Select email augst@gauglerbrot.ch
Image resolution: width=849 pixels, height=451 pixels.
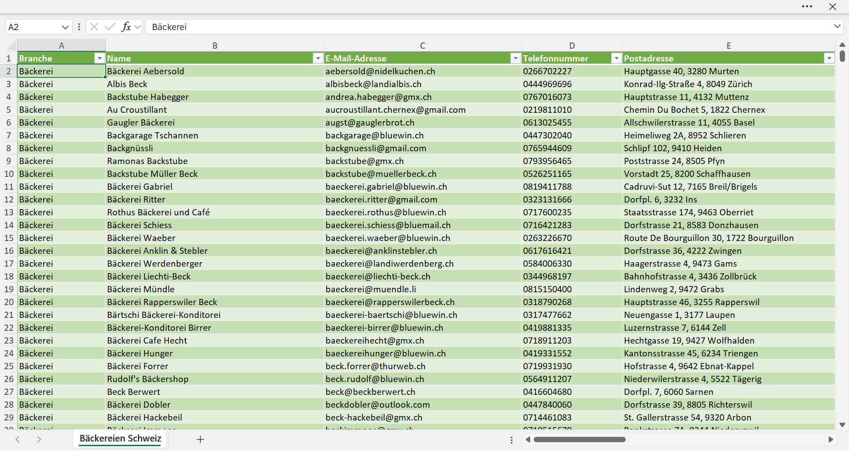(423, 122)
